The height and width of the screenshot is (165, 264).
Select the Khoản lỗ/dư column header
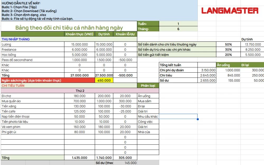coord(125,34)
